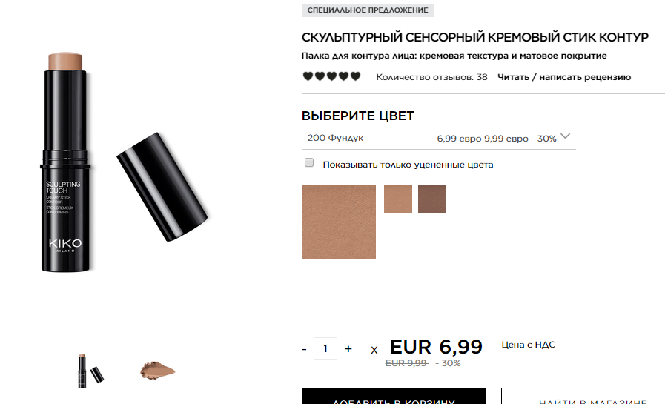The image size is (665, 404).
Task: Expand the color dropdown chevron arrow
Action: tap(565, 136)
